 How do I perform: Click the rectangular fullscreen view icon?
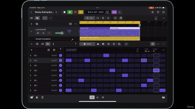click(x=45, y=18)
